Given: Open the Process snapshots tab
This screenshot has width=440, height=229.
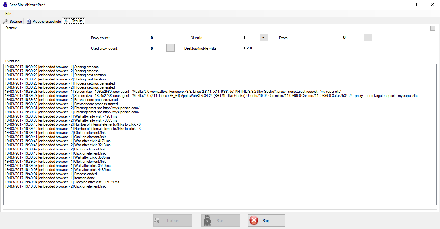Looking at the screenshot, I should coord(43,22).
